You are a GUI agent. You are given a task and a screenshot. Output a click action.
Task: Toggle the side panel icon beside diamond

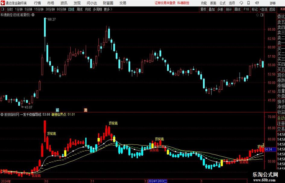(262, 15)
